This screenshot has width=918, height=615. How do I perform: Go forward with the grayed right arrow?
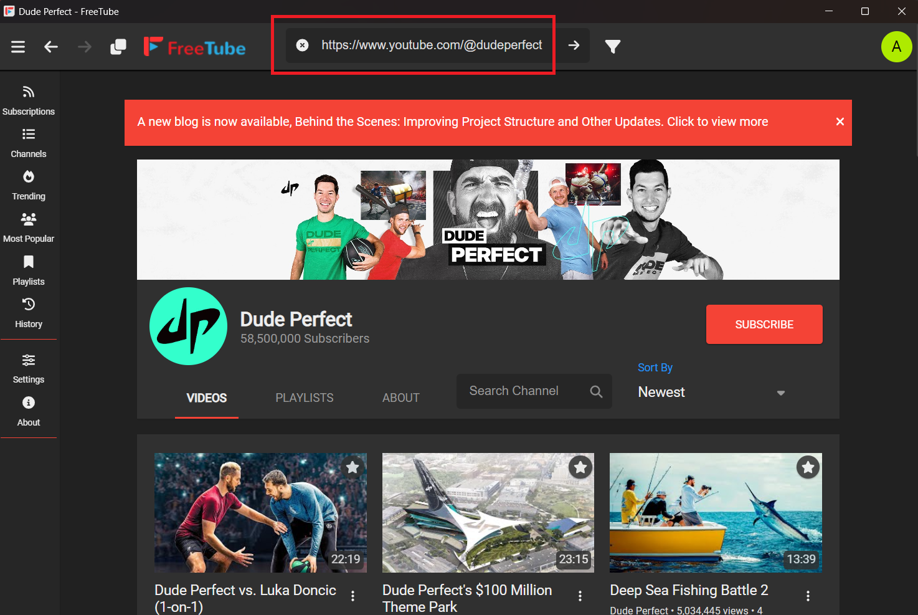tap(85, 47)
